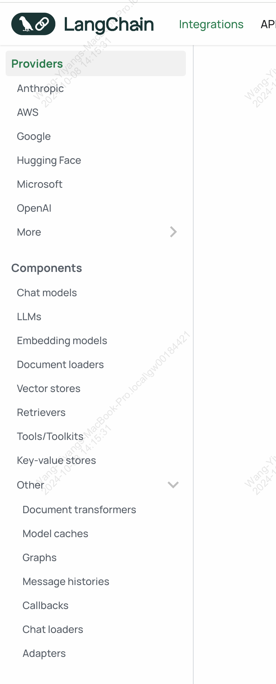
Task: Select OpenAI in the providers list
Action: [x=34, y=208]
